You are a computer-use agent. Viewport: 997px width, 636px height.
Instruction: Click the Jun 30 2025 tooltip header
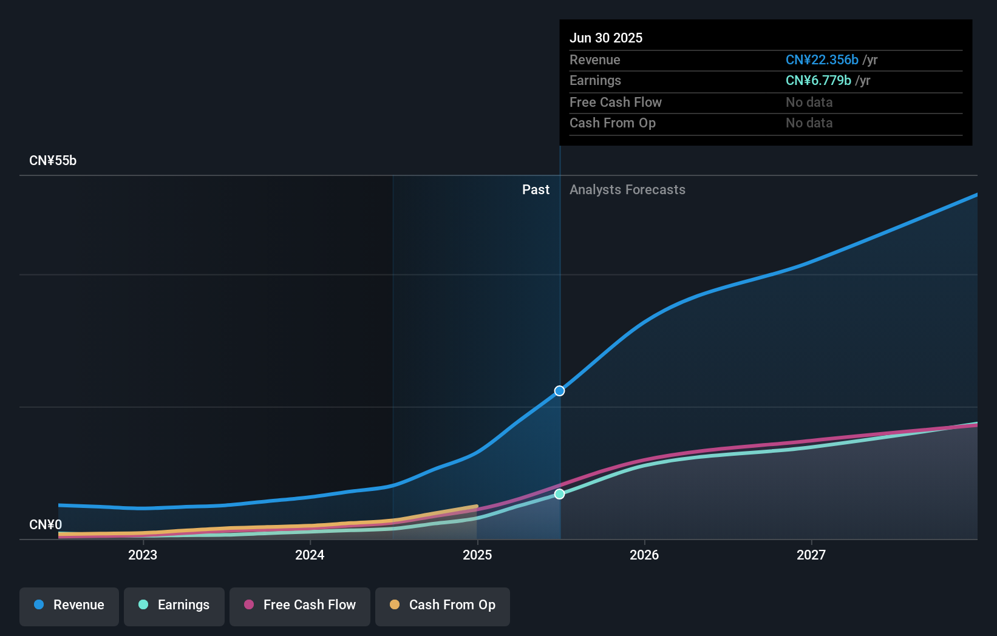pyautogui.click(x=606, y=38)
